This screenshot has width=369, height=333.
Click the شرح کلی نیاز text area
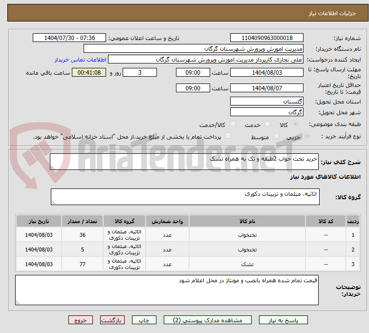[185, 162]
